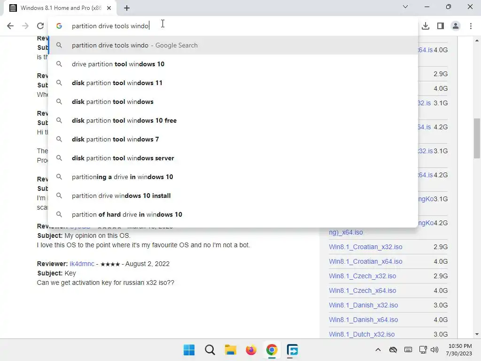Reload the current page

pos(40,26)
